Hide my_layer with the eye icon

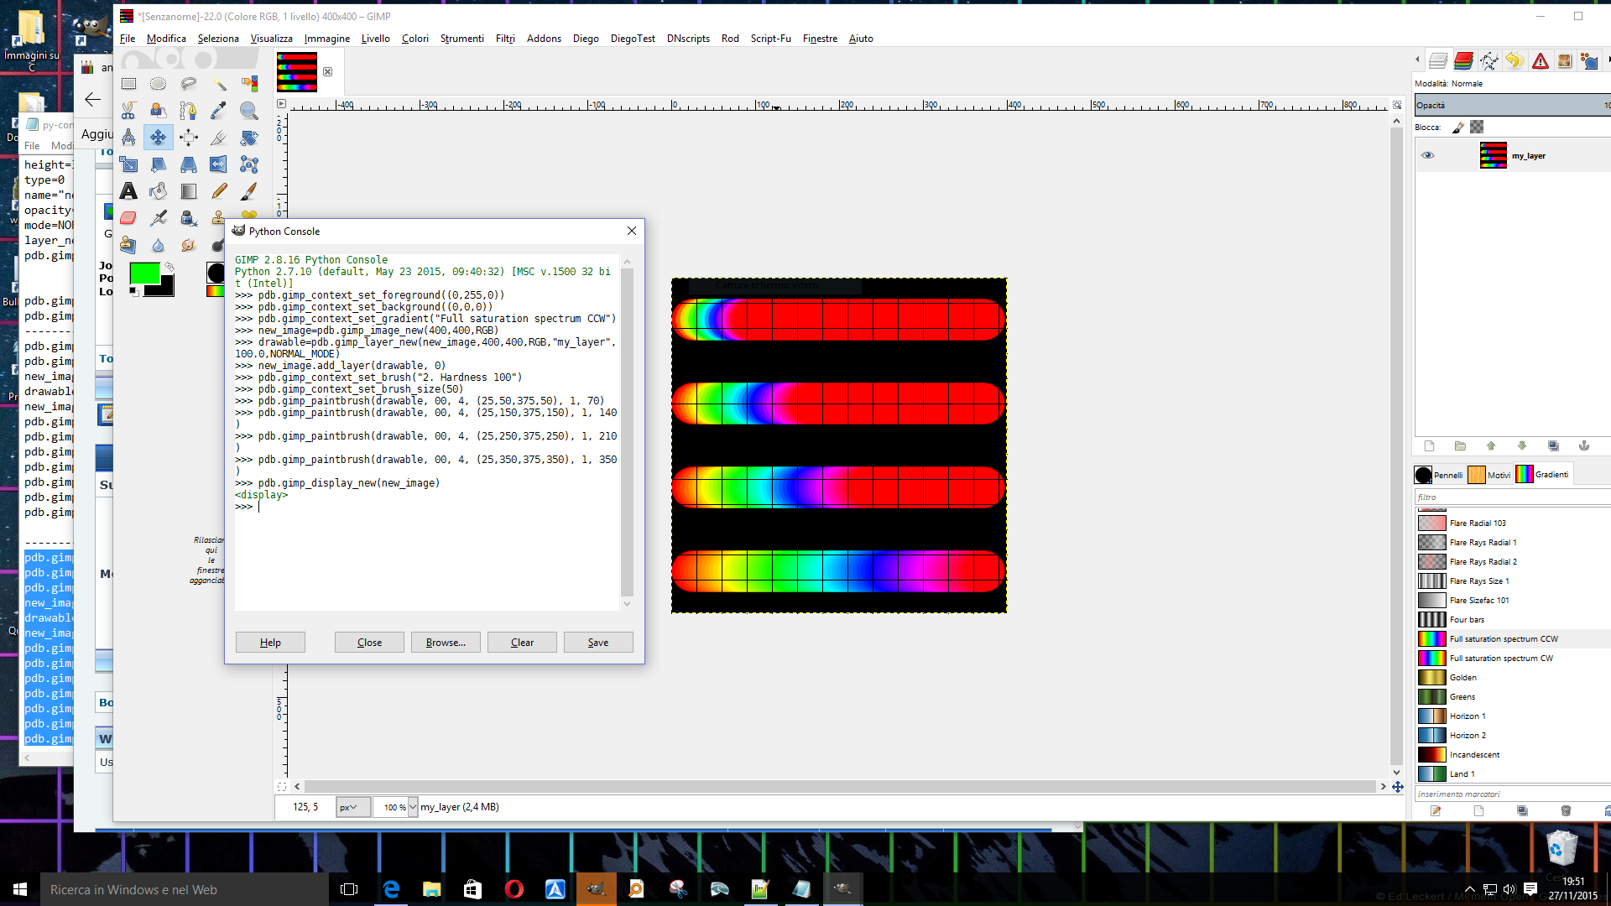(1428, 155)
